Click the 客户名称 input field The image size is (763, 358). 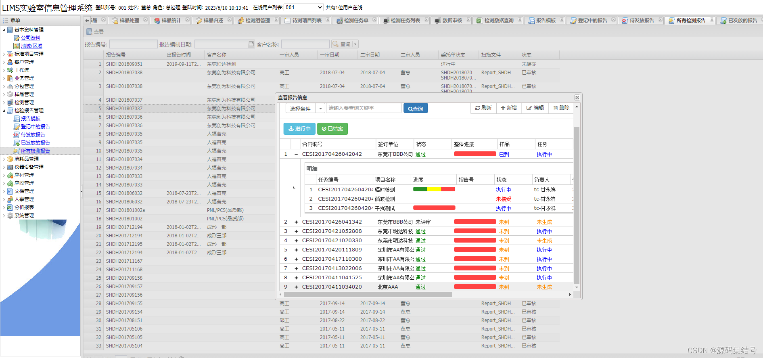click(x=305, y=44)
